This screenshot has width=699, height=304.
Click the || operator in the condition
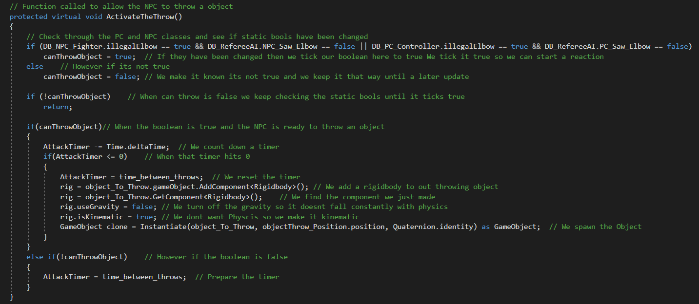coord(363,46)
